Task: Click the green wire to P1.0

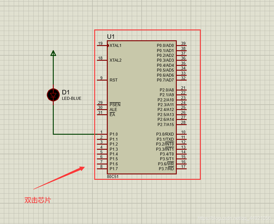Action: (75, 134)
